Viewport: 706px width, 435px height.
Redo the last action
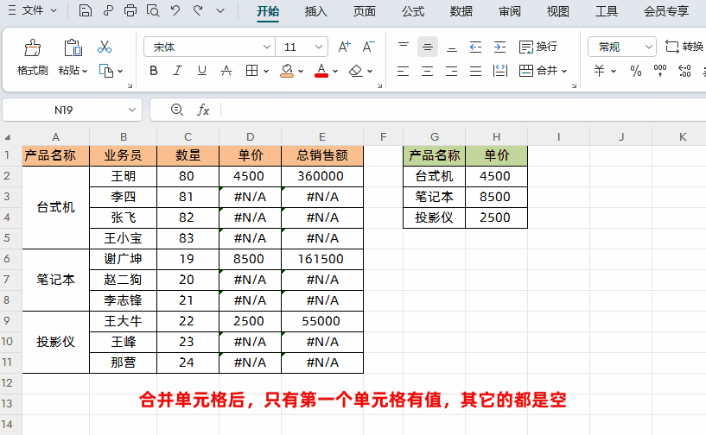[198, 10]
